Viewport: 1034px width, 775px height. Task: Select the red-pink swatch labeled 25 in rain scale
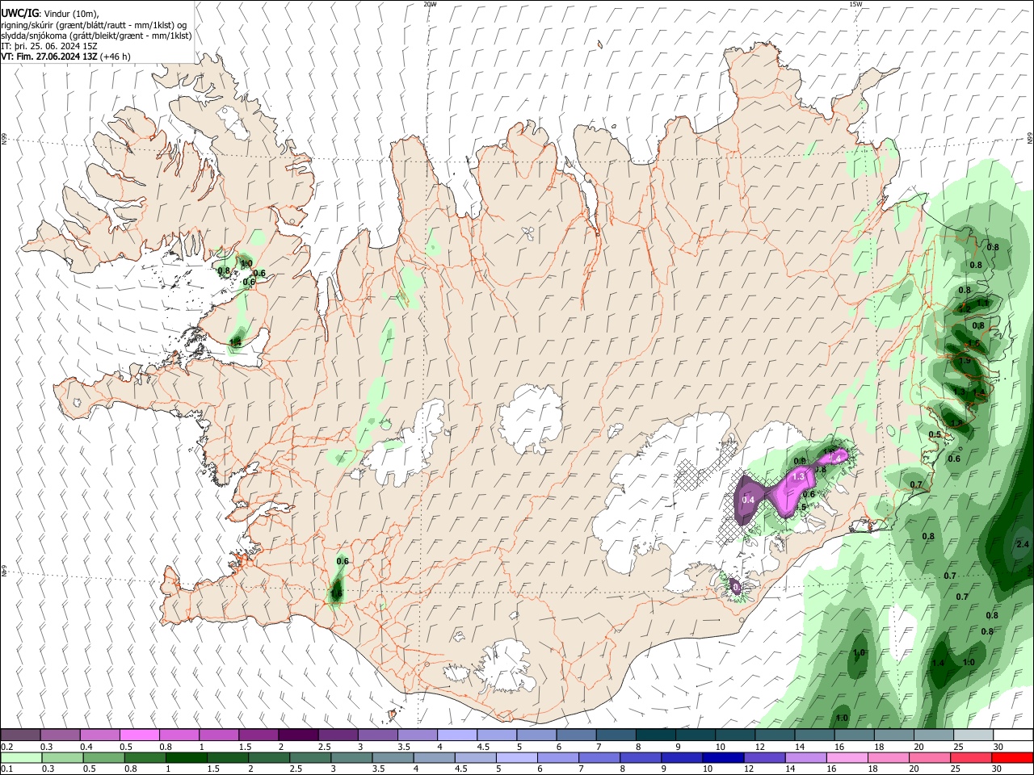coord(973,757)
